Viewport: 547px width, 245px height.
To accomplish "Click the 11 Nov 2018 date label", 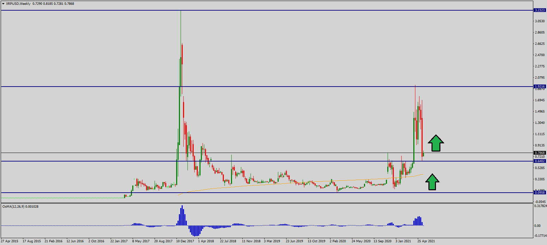I will point(251,241).
